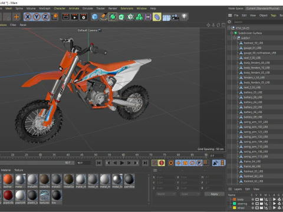The height and width of the screenshot is (212, 283).
Task: Toggle the Z axis lock
Action: tap(45, 17)
